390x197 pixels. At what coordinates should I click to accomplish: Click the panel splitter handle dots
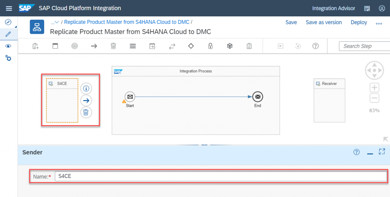pos(204,145)
